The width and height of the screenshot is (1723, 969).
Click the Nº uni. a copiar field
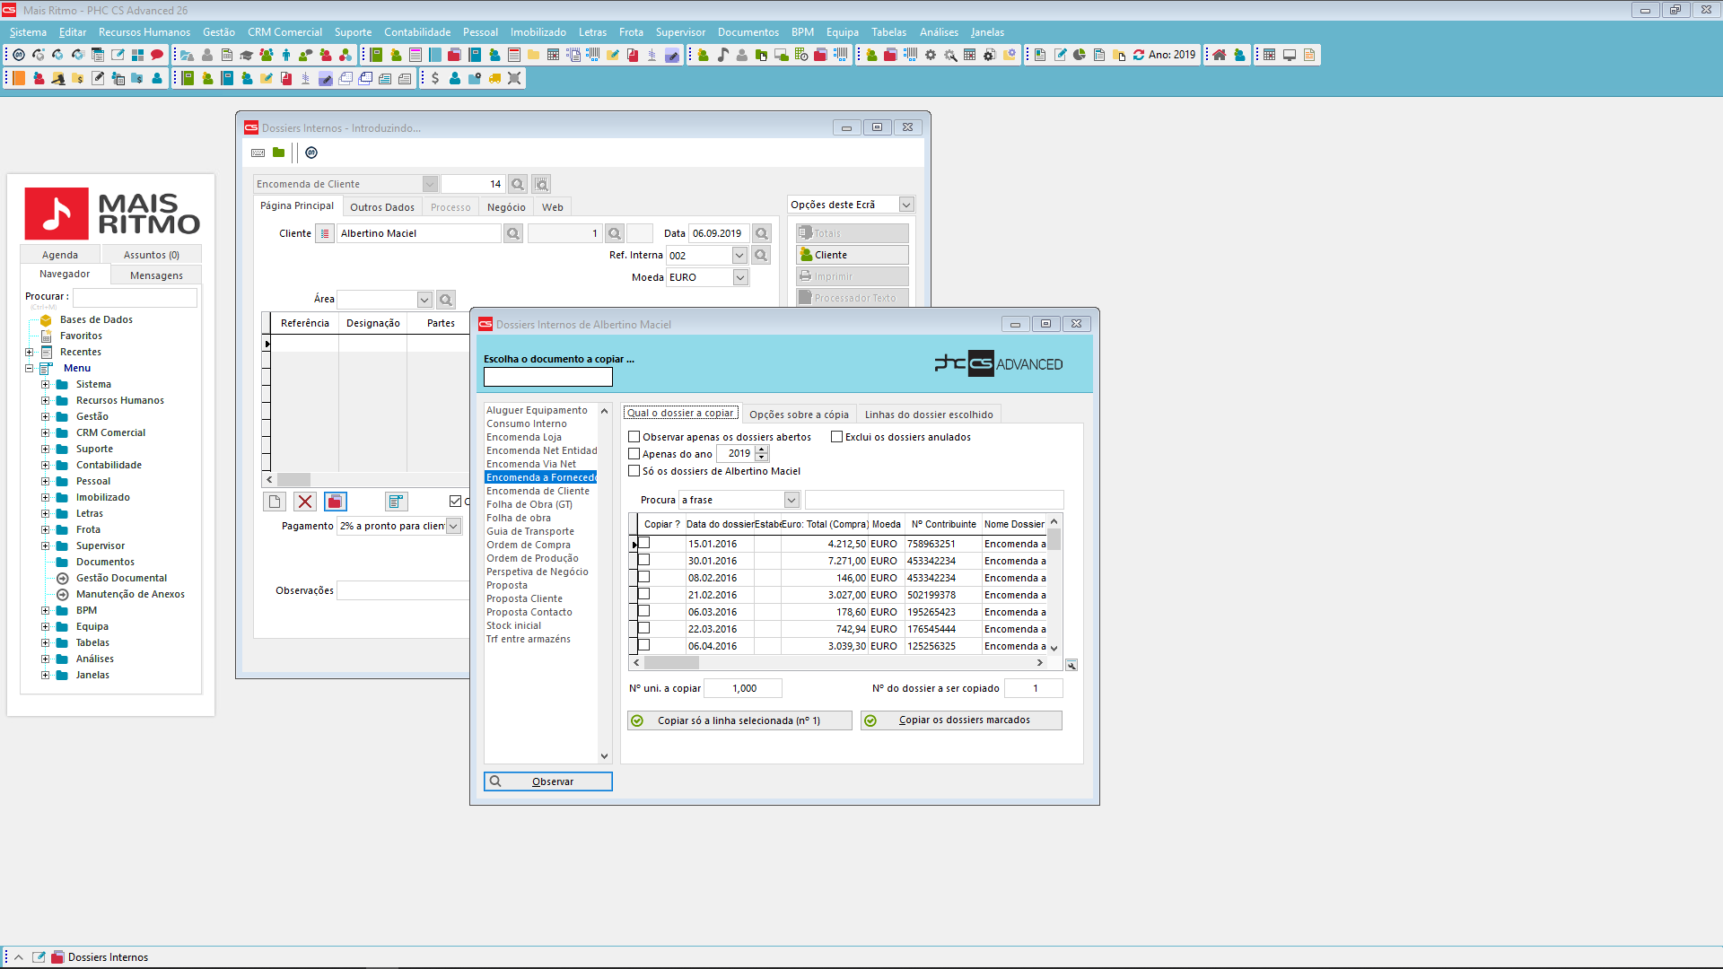(743, 688)
